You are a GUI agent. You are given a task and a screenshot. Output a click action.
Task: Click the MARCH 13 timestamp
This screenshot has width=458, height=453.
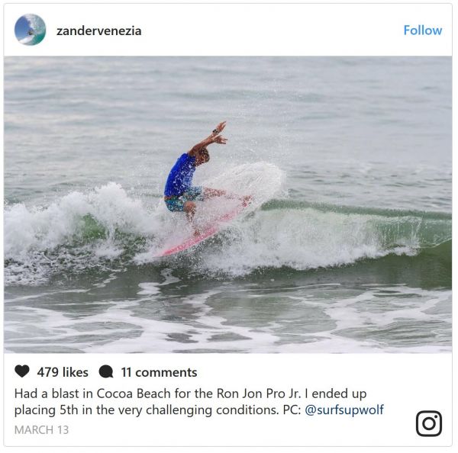click(x=41, y=430)
